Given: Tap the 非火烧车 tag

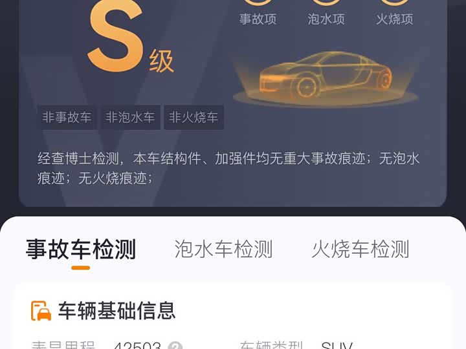Looking at the screenshot, I should coord(194,117).
